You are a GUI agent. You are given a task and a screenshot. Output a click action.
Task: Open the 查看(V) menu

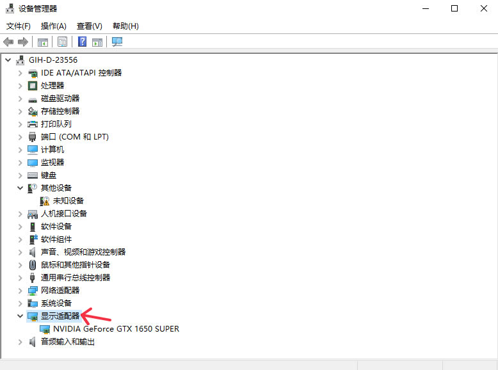click(90, 26)
